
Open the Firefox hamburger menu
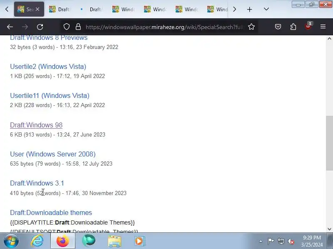click(x=323, y=27)
